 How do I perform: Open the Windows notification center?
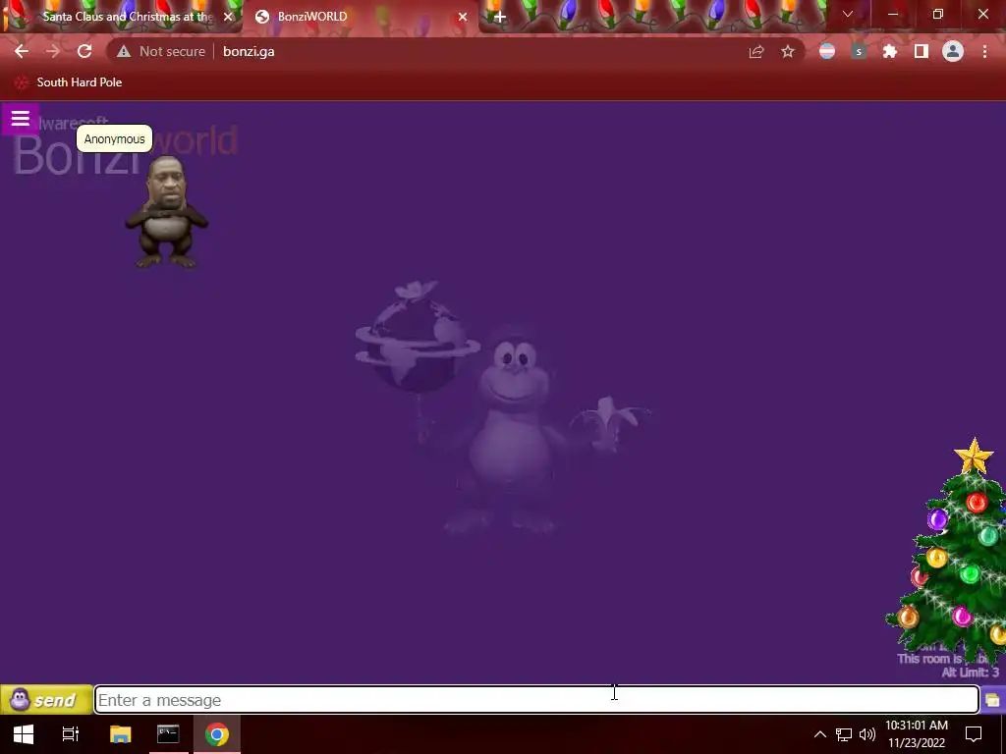[974, 734]
